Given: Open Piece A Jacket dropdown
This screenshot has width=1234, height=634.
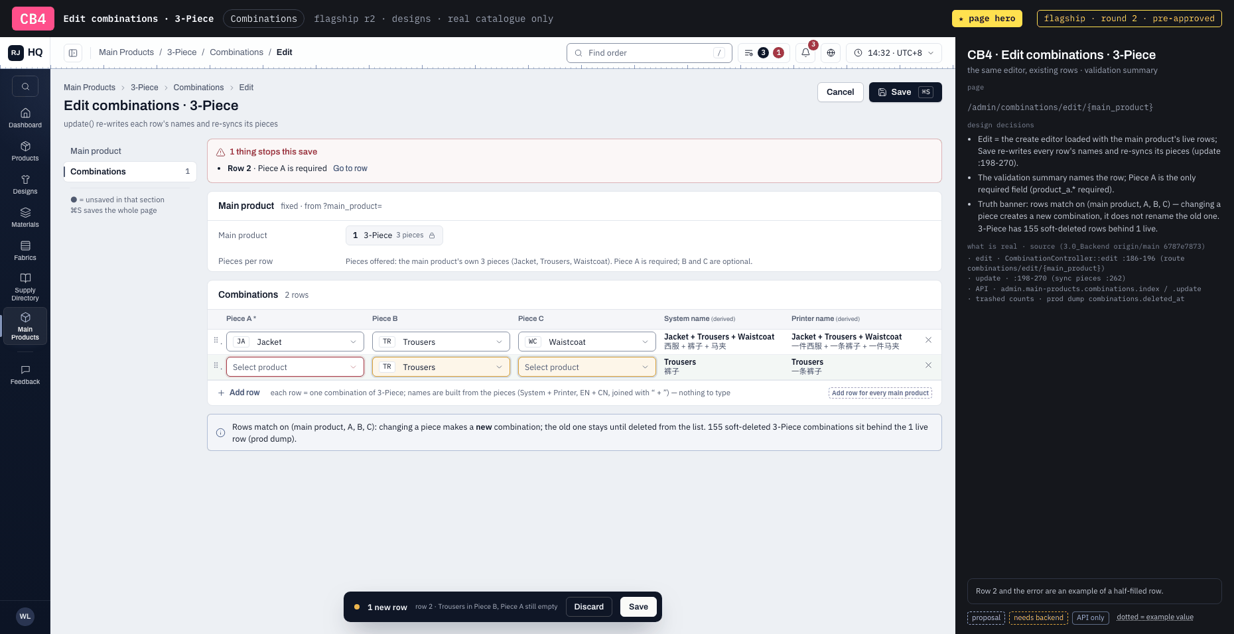Looking at the screenshot, I should (295, 342).
